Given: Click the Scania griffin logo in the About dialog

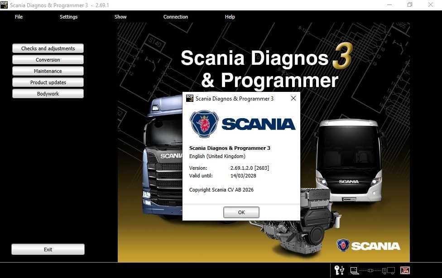Looking at the screenshot, I should click(x=204, y=124).
